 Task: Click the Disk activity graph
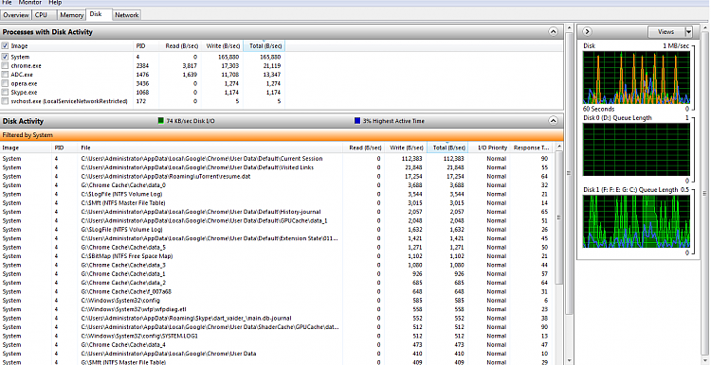636,78
